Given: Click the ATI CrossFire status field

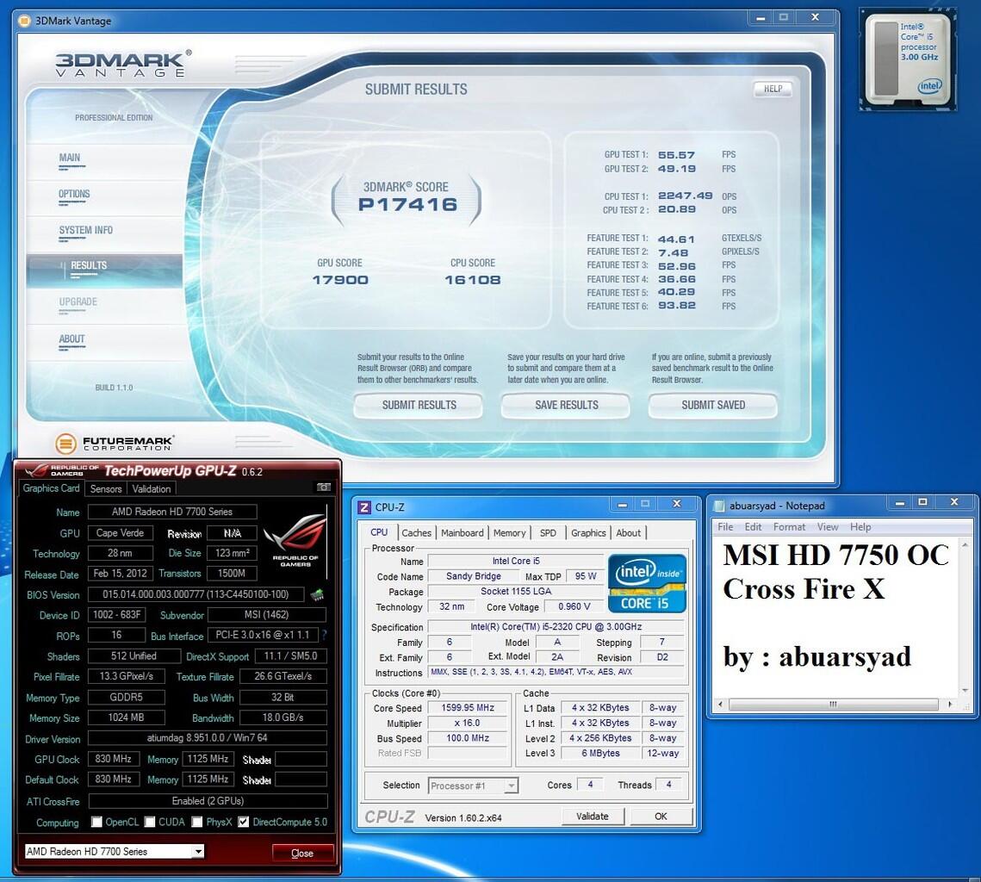Looking at the screenshot, I should pyautogui.click(x=208, y=801).
